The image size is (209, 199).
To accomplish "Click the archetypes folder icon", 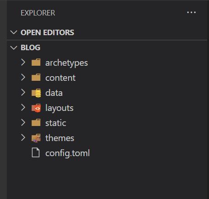I will pyautogui.click(x=36, y=62).
